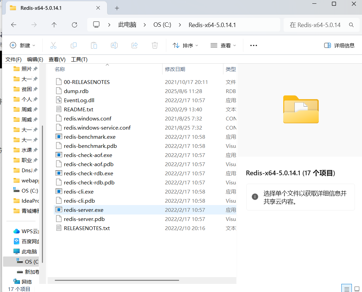
Task: Expand the chevron after 此电脑 in path
Action: point(145,25)
